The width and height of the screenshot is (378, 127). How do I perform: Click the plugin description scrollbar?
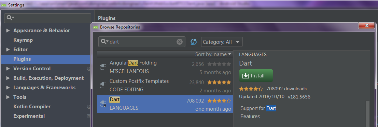[x=367, y=114]
